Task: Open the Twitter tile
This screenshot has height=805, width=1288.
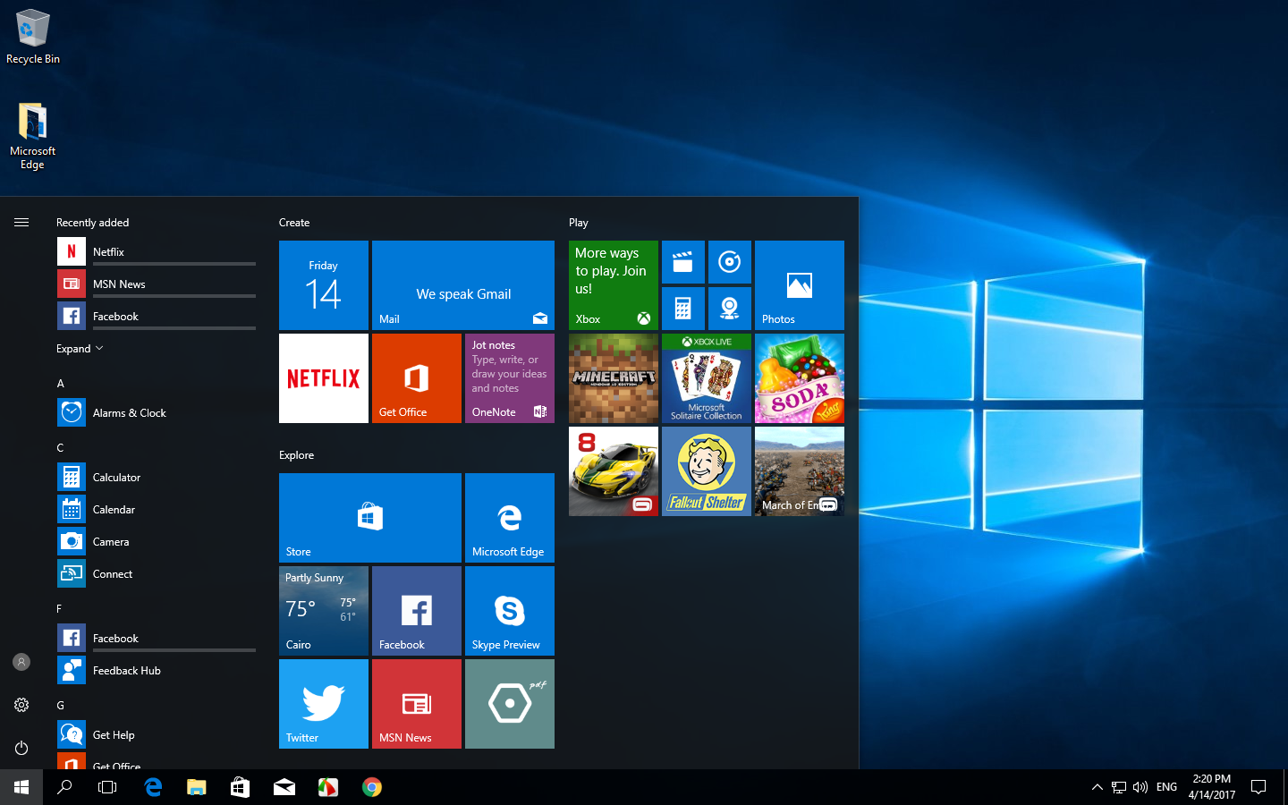Action: point(324,704)
